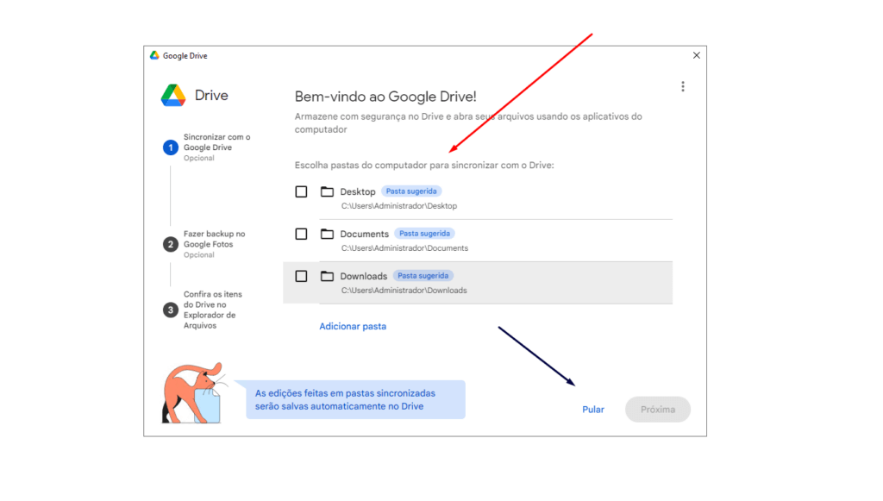Click the Desktop folder icon
This screenshot has height=501, width=883.
(x=327, y=191)
